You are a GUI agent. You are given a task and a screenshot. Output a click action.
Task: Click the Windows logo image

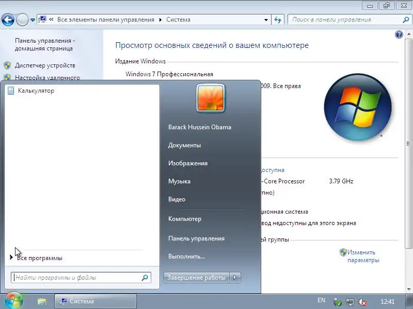tap(358, 108)
